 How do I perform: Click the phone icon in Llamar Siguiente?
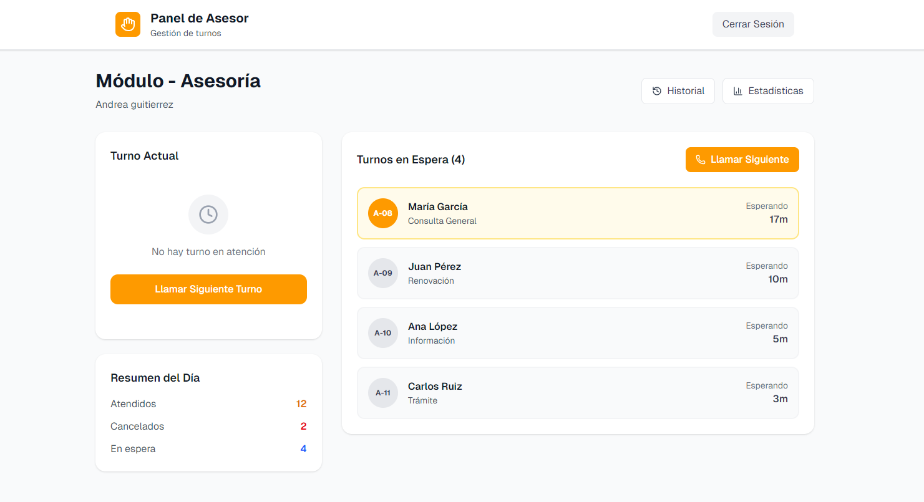pyautogui.click(x=701, y=160)
